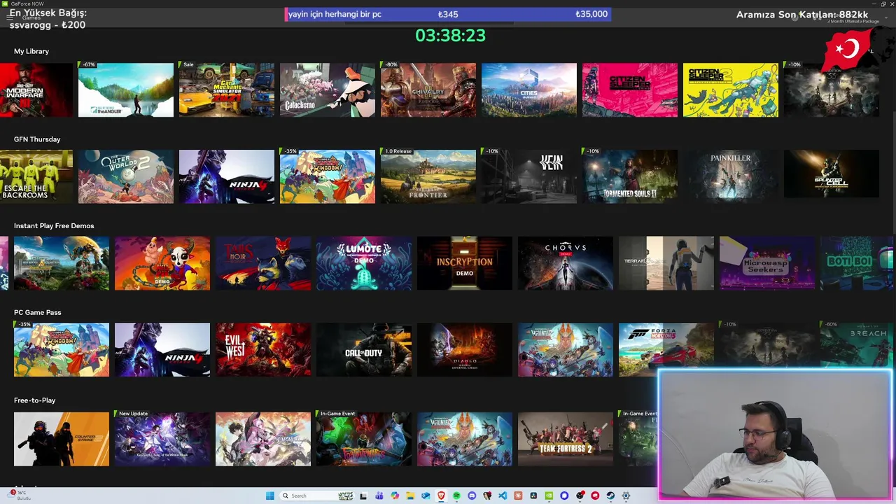Open Visual Studio Code from the taskbar
This screenshot has height=504, width=896.
tap(503, 496)
